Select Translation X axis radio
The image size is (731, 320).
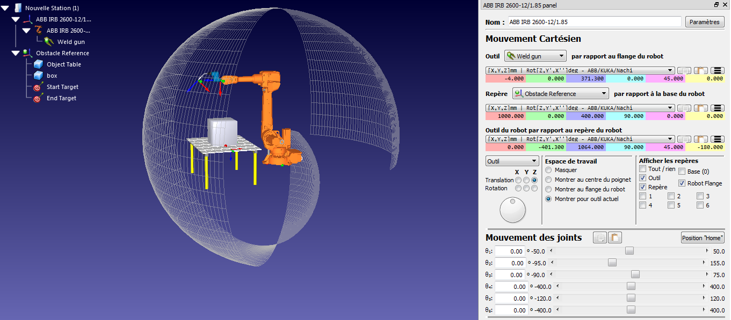518,180
